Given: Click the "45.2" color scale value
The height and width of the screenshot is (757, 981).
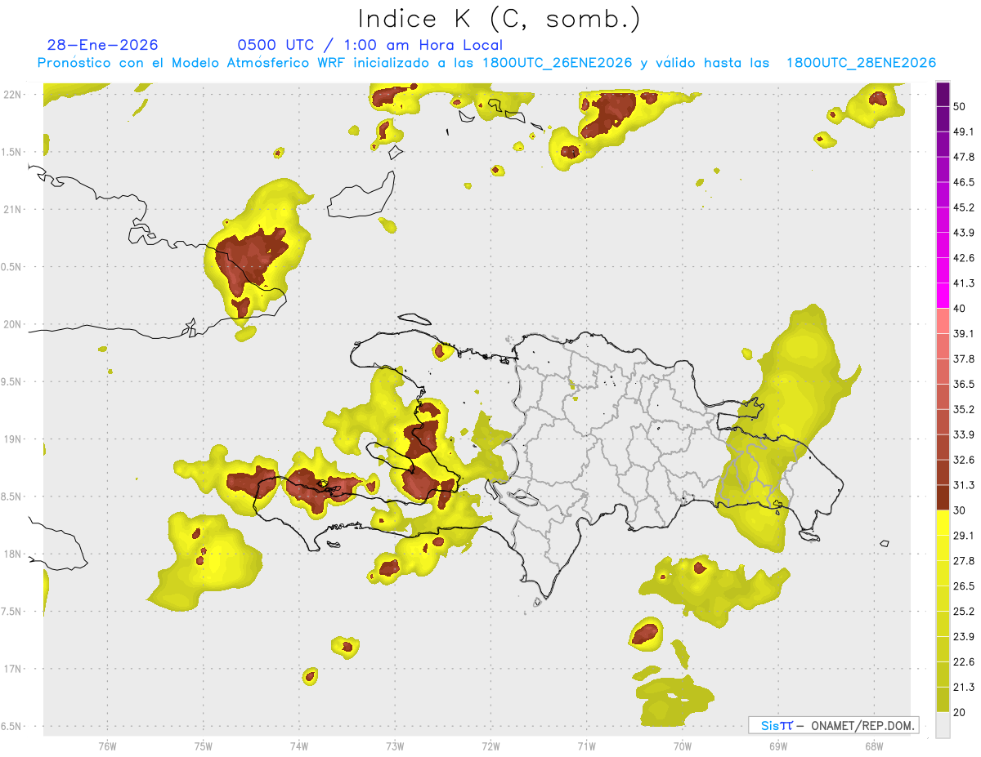Looking at the screenshot, I should [964, 207].
